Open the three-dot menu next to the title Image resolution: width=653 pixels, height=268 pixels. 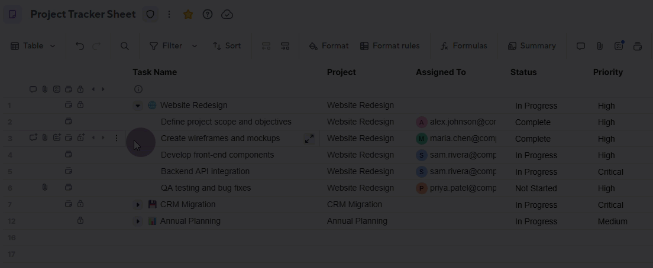pyautogui.click(x=169, y=15)
